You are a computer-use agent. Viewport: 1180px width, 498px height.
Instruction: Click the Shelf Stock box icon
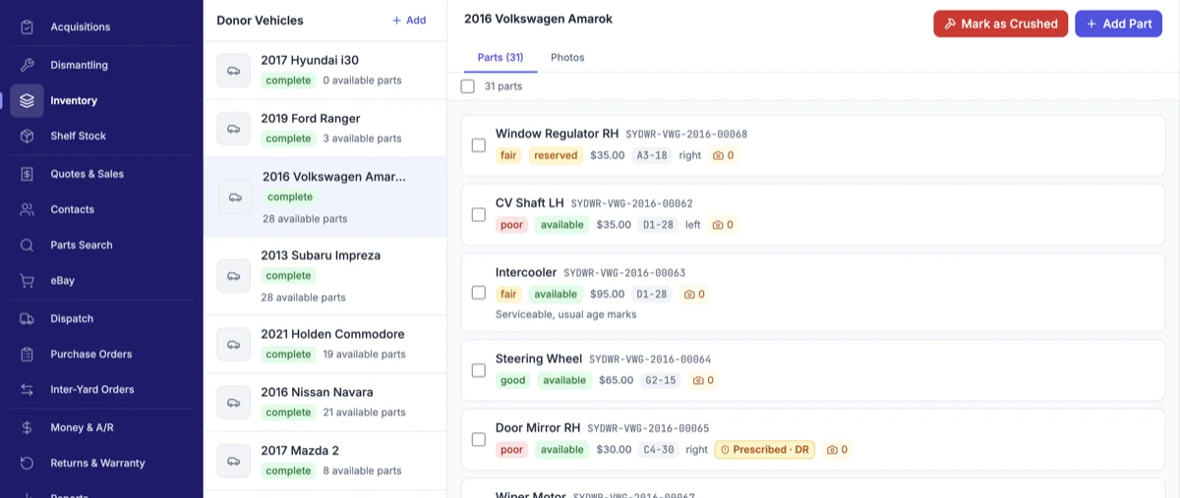27,136
